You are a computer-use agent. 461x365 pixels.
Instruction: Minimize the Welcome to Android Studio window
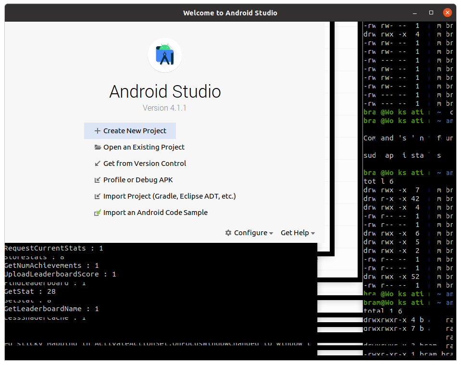[415, 13]
